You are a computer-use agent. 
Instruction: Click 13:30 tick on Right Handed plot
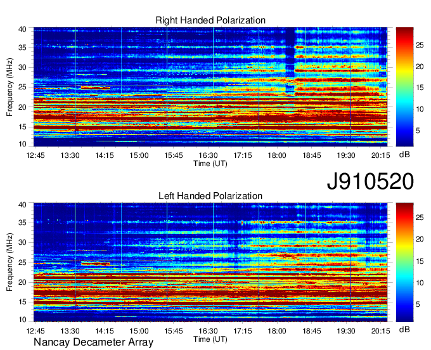point(70,155)
